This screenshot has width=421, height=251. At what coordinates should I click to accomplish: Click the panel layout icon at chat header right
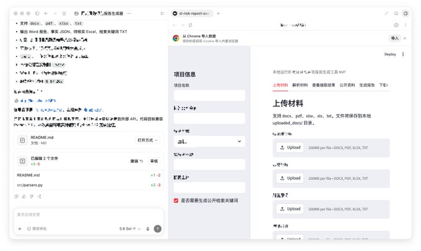tap(162, 14)
